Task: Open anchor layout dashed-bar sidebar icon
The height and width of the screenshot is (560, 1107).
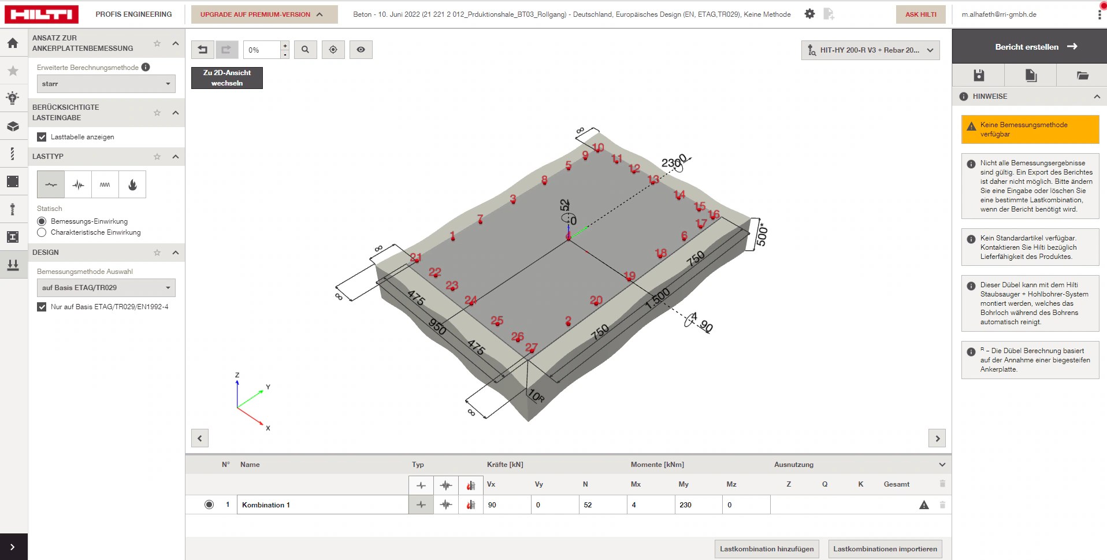Action: [x=13, y=154]
